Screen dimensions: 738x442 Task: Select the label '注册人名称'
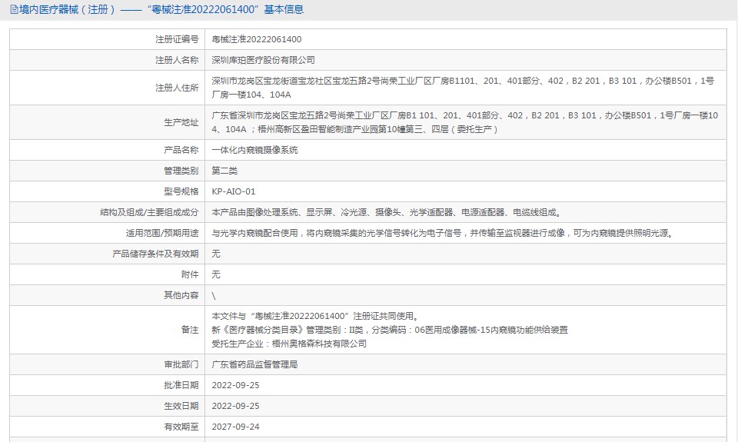(x=177, y=60)
